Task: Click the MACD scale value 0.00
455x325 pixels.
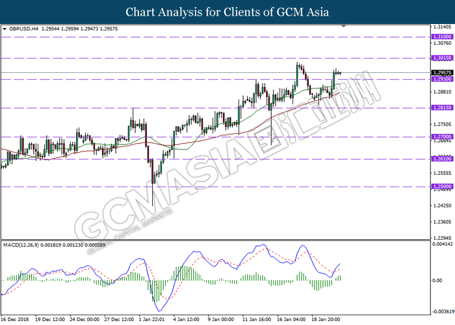Action: [437, 281]
